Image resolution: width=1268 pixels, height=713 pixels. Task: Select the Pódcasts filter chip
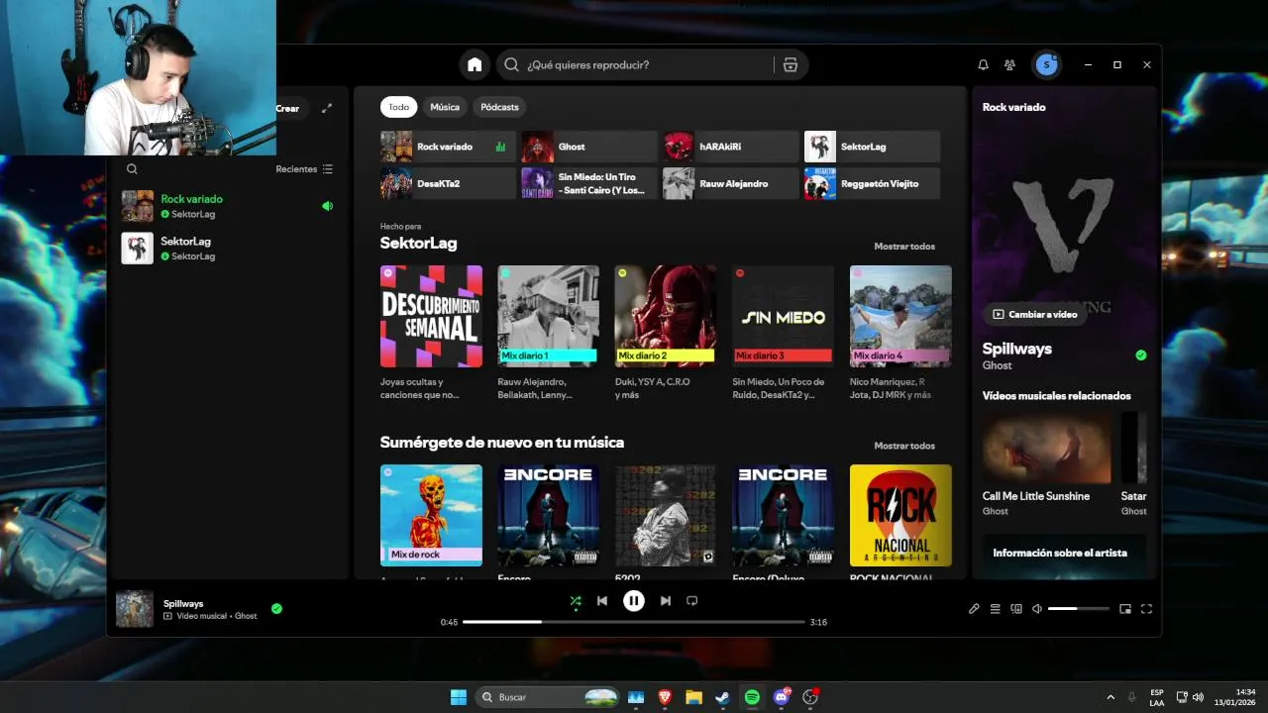coord(499,107)
